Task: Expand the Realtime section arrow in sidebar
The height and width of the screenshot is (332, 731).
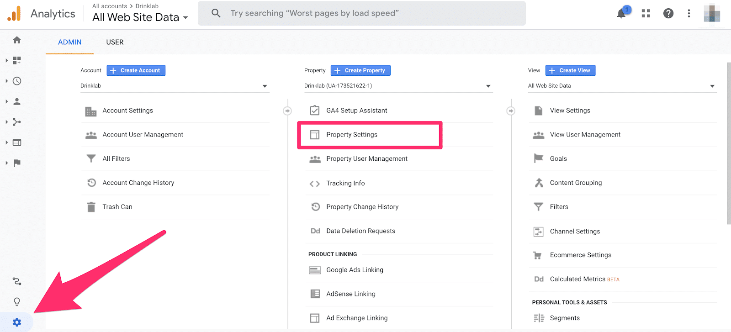Action: click(x=6, y=81)
